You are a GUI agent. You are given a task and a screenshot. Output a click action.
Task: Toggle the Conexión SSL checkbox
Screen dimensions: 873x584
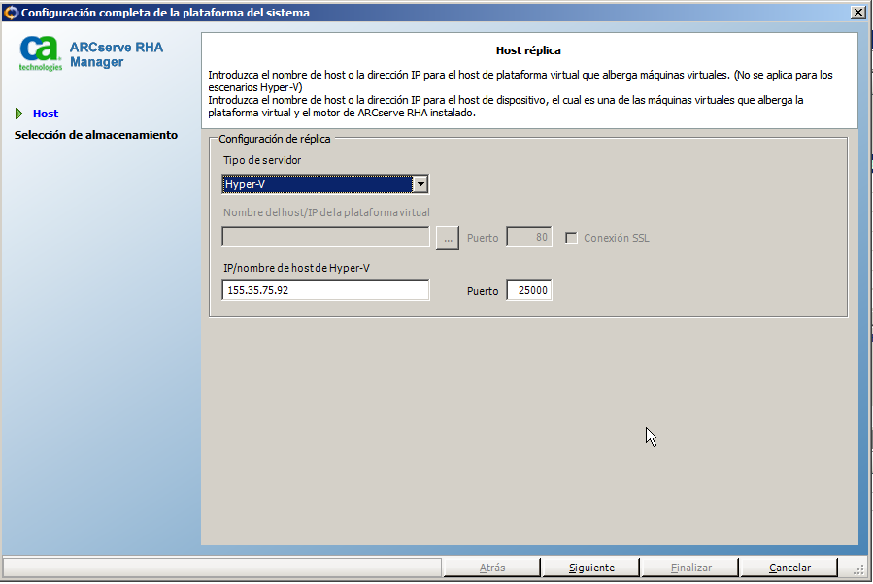[571, 238]
